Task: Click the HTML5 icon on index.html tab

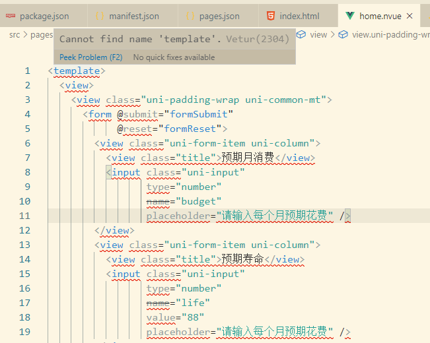Action: 271,16
